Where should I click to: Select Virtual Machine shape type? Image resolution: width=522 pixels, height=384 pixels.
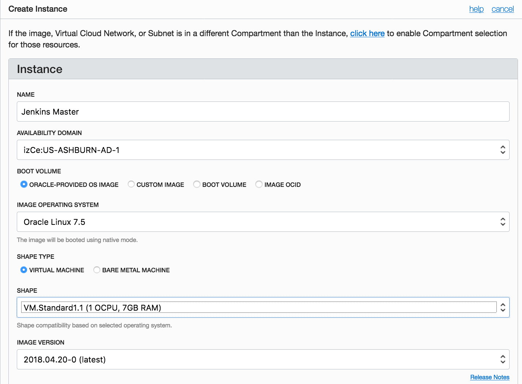pos(24,270)
